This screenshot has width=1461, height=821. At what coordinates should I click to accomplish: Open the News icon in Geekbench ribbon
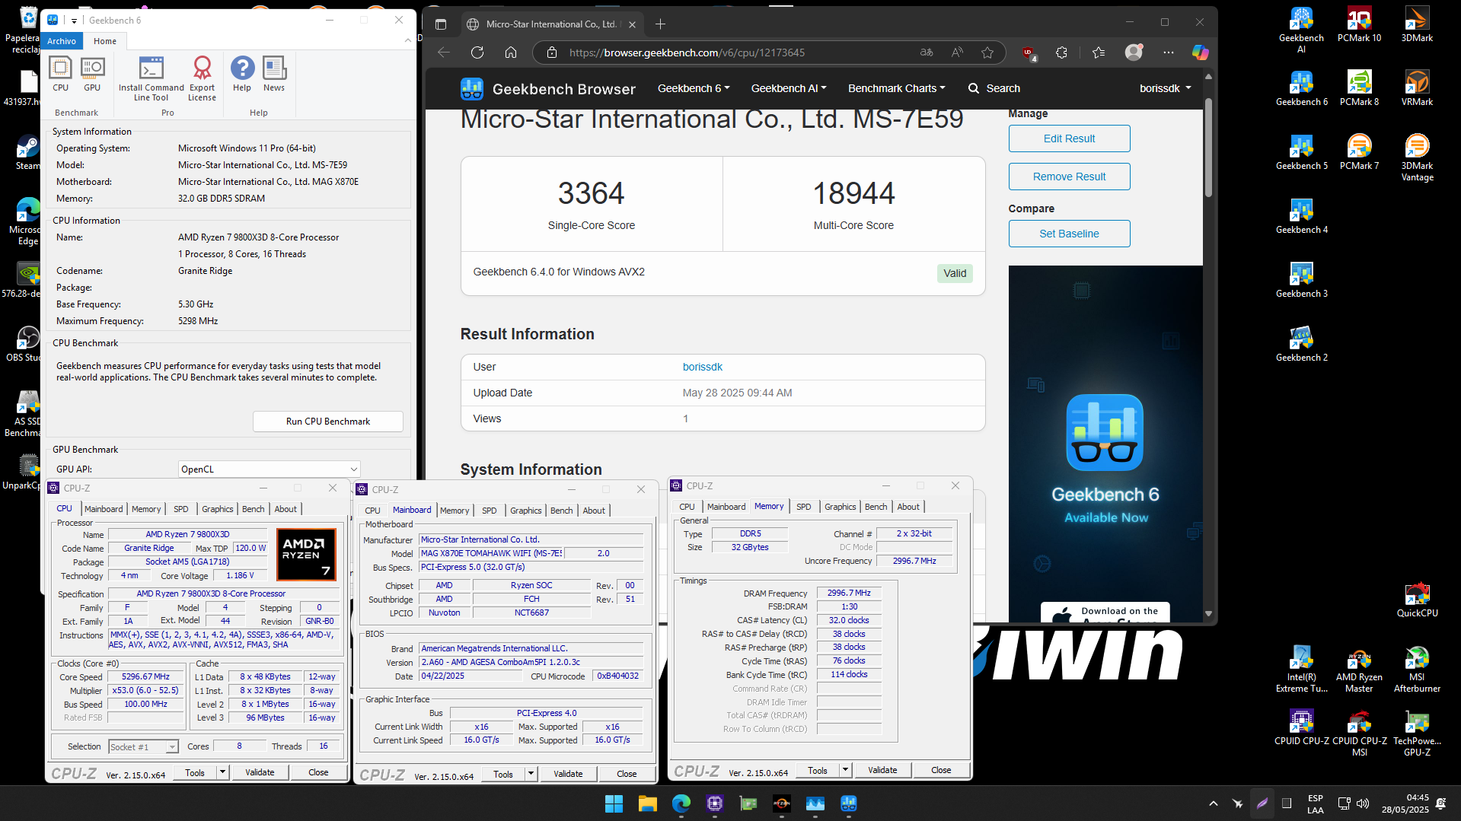point(274,74)
